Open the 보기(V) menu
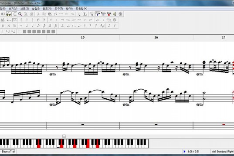 coord(13,9)
